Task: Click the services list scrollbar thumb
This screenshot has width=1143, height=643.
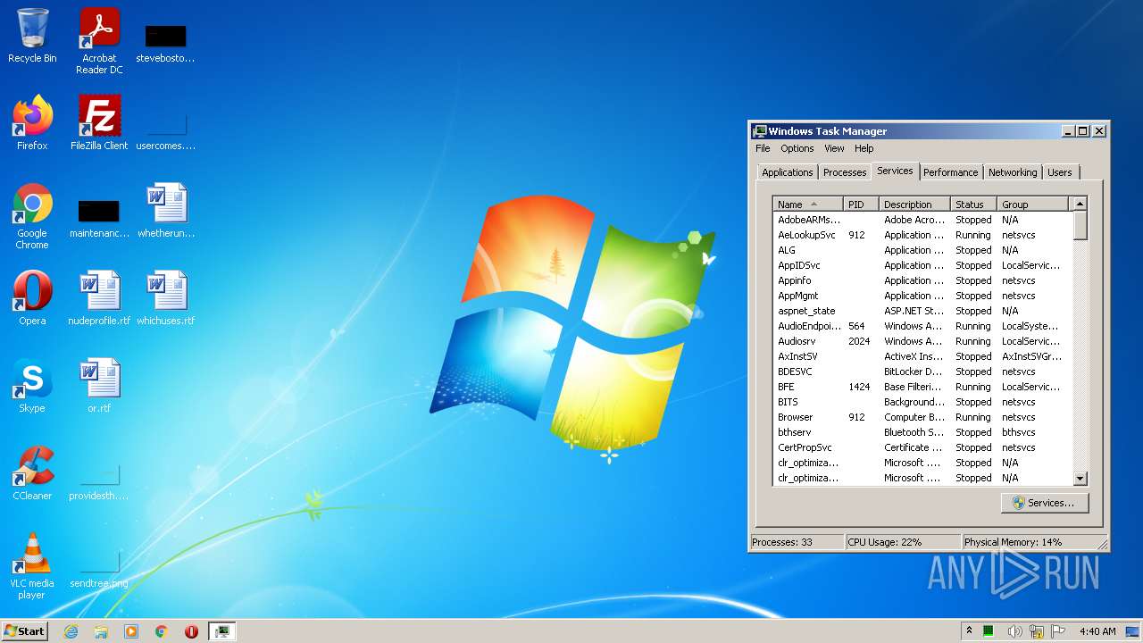Action: [x=1080, y=225]
